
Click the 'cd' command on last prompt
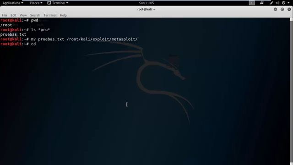pyautogui.click(x=33, y=44)
